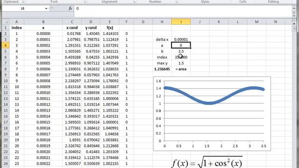
Task: Click x rand value 3.246642
Action: (x=72, y=116)
